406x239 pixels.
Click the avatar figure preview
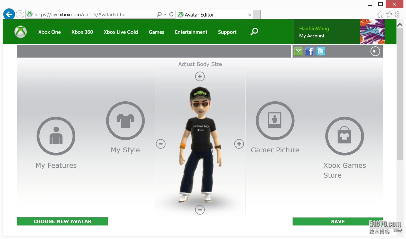click(200, 144)
